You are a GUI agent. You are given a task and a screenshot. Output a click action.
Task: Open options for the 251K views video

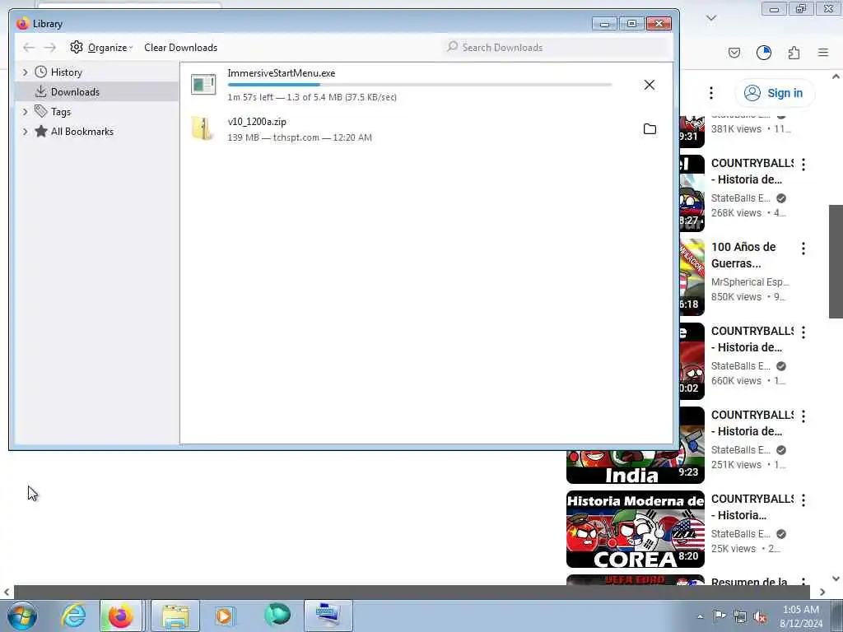(803, 416)
